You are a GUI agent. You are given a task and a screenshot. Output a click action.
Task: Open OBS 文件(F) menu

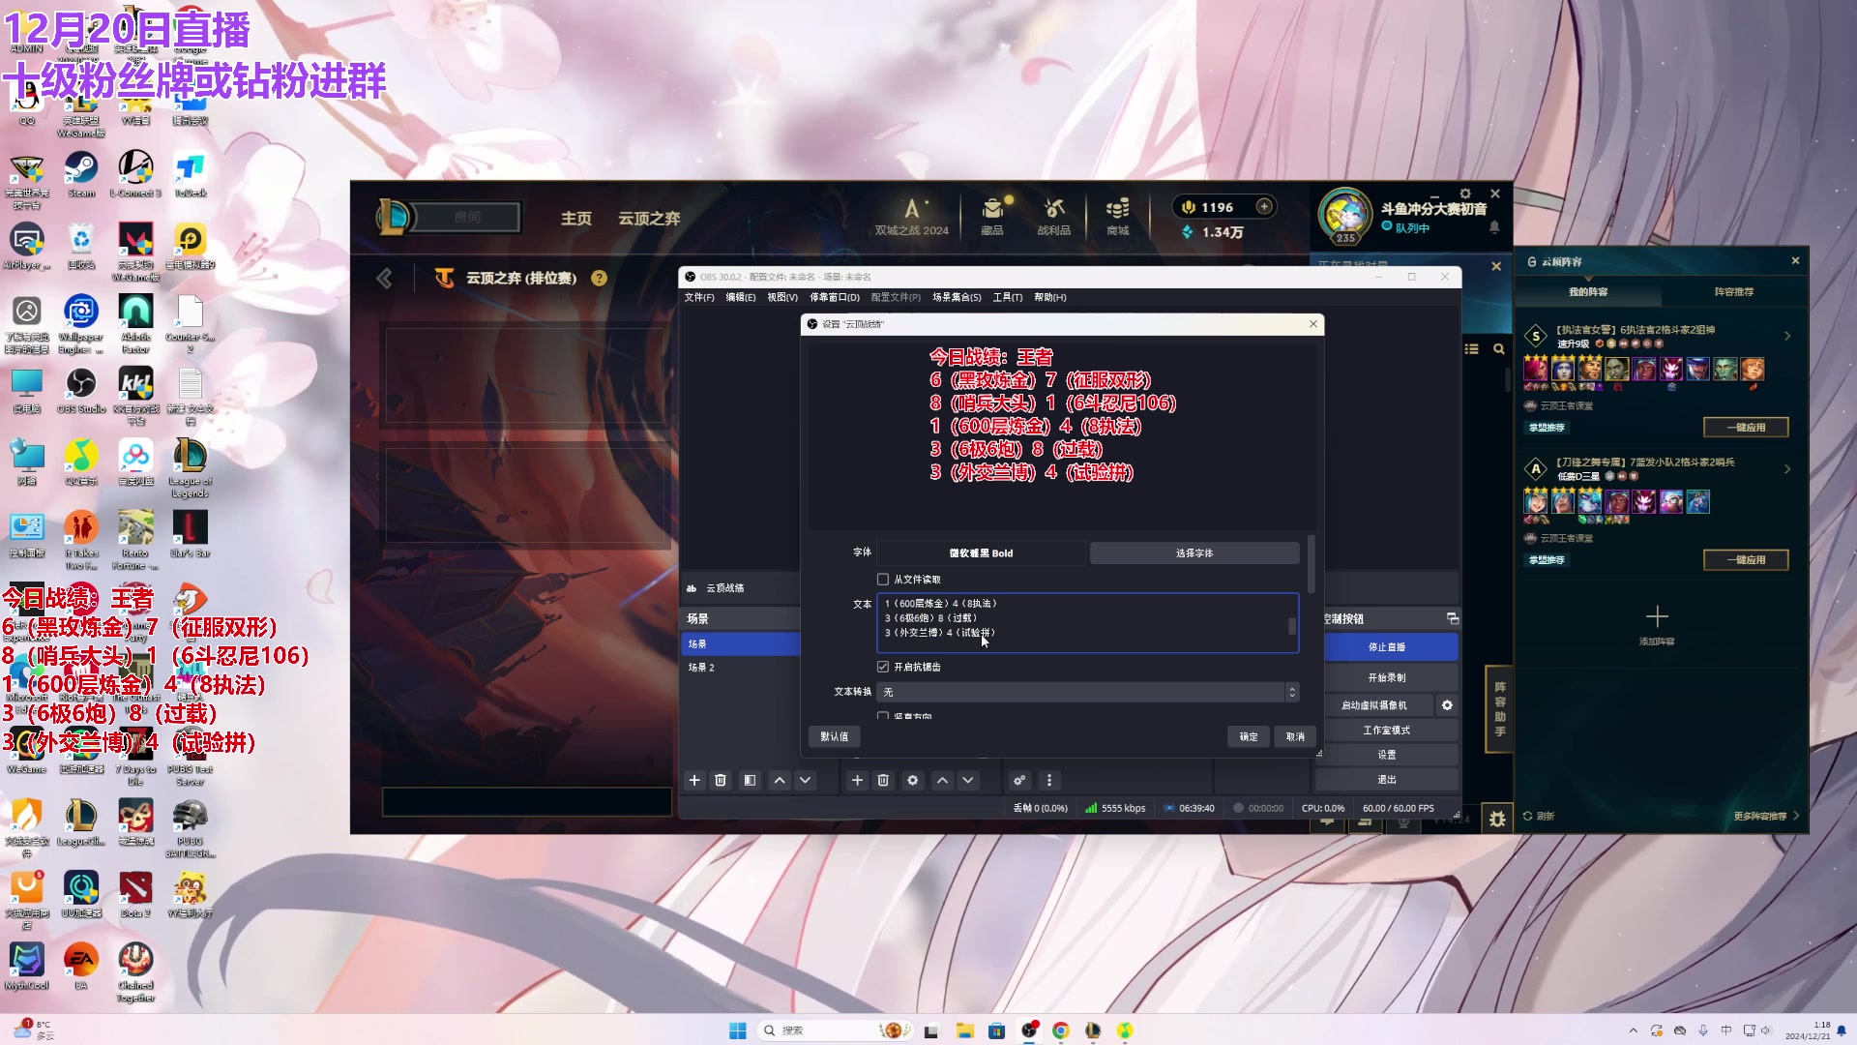click(699, 298)
